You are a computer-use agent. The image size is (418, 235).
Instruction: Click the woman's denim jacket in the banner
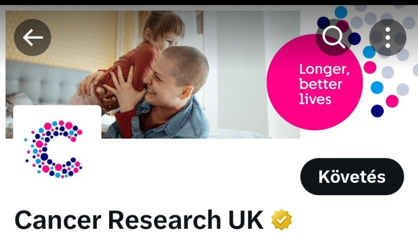coord(171,121)
